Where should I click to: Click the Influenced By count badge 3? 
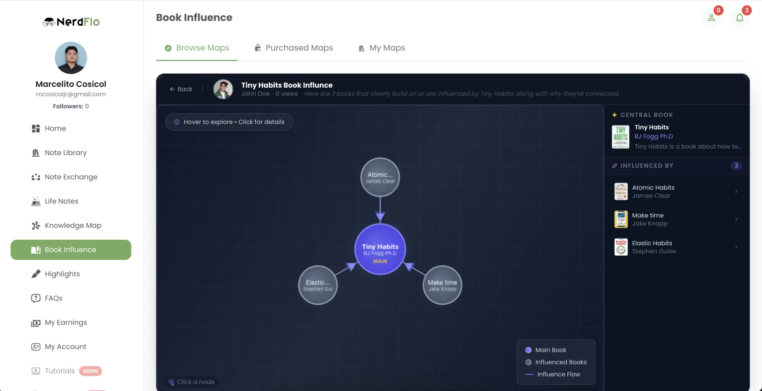736,166
